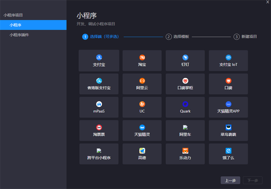Select the 天猫精灵 icon
The height and width of the screenshot is (189, 271).
[x=142, y=127]
